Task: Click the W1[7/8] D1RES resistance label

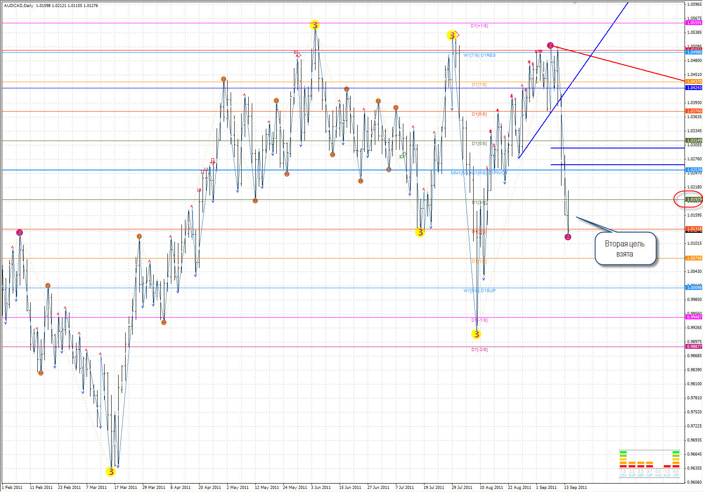Action: tap(479, 55)
